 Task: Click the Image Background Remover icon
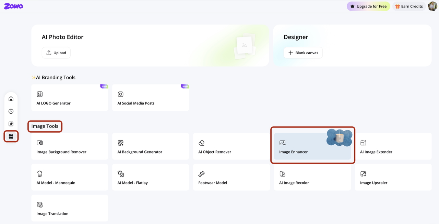click(40, 143)
